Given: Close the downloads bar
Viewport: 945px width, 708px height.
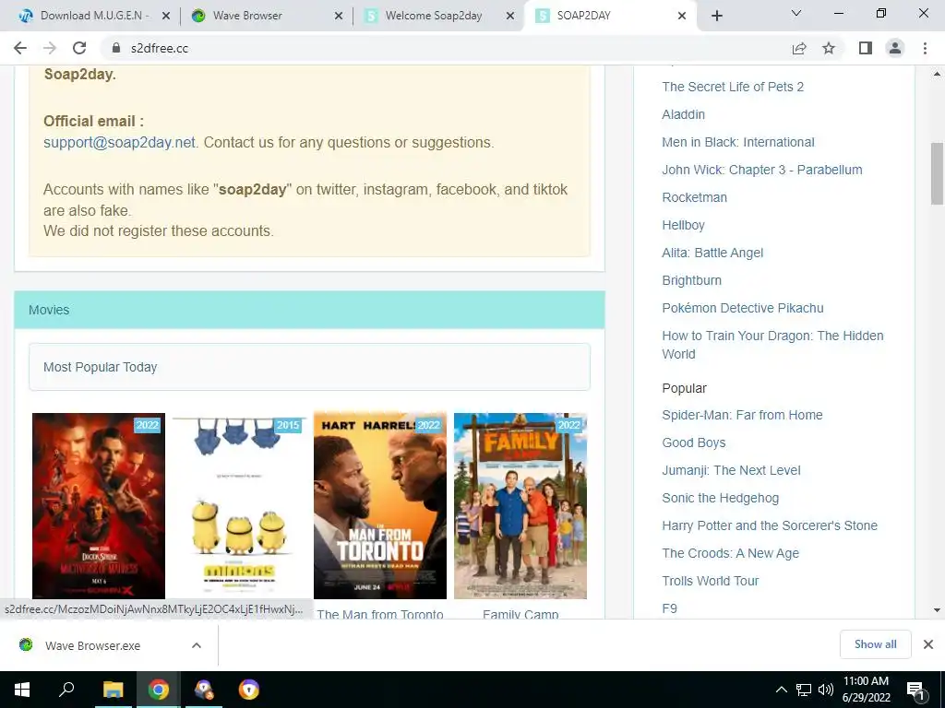Looking at the screenshot, I should click(928, 644).
